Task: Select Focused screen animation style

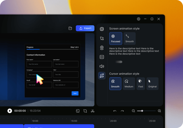Action: [x=116, y=38]
